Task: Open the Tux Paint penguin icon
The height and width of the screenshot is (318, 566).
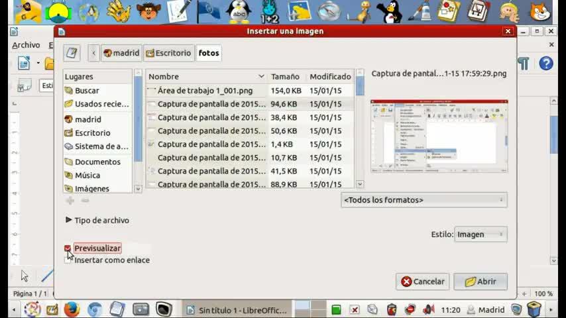Action: [x=389, y=11]
